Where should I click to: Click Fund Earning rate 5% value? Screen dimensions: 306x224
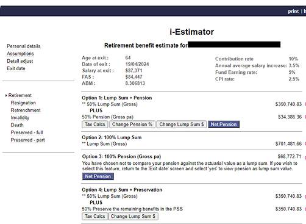[292, 72]
